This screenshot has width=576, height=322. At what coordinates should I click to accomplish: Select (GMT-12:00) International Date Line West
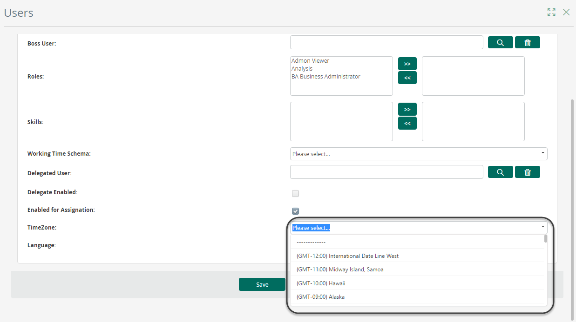pos(347,256)
